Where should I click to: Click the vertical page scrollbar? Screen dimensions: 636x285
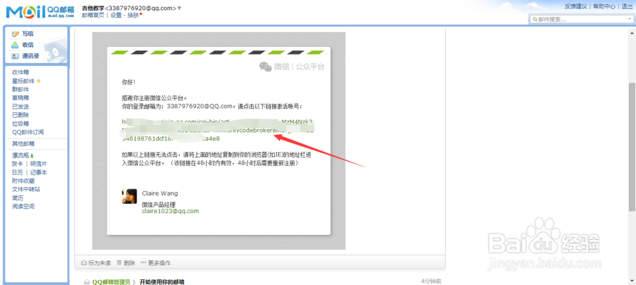[632, 147]
